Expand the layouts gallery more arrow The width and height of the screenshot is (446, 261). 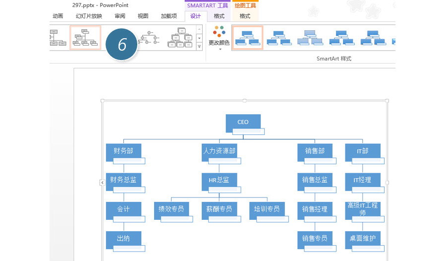(x=199, y=47)
